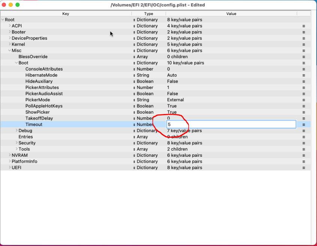Sort by the Type column header
This screenshot has height=246, width=317.
point(149,13)
